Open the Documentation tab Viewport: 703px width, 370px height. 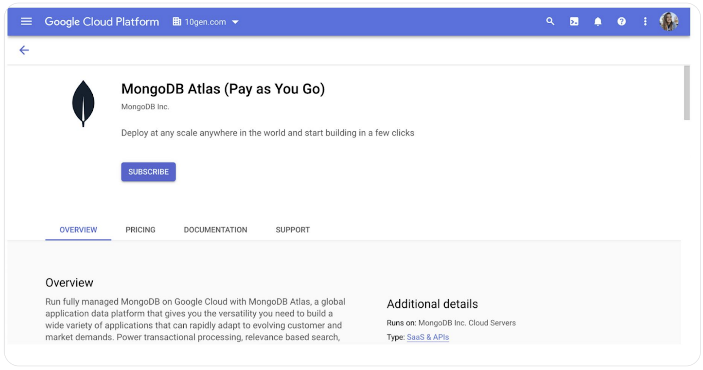point(215,230)
